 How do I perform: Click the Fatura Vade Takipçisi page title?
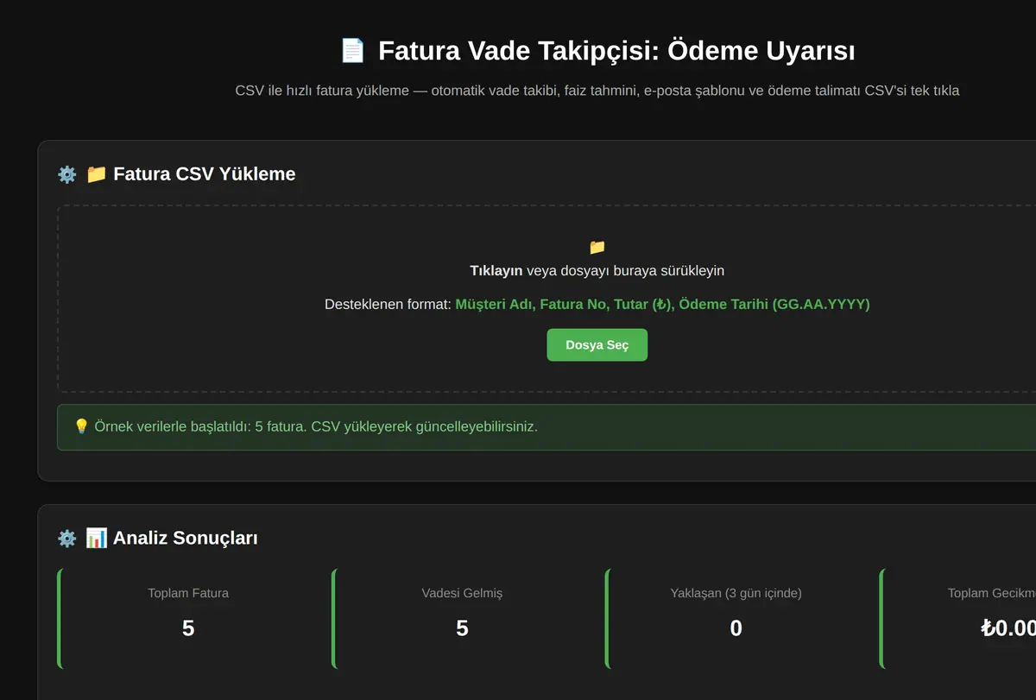616,51
